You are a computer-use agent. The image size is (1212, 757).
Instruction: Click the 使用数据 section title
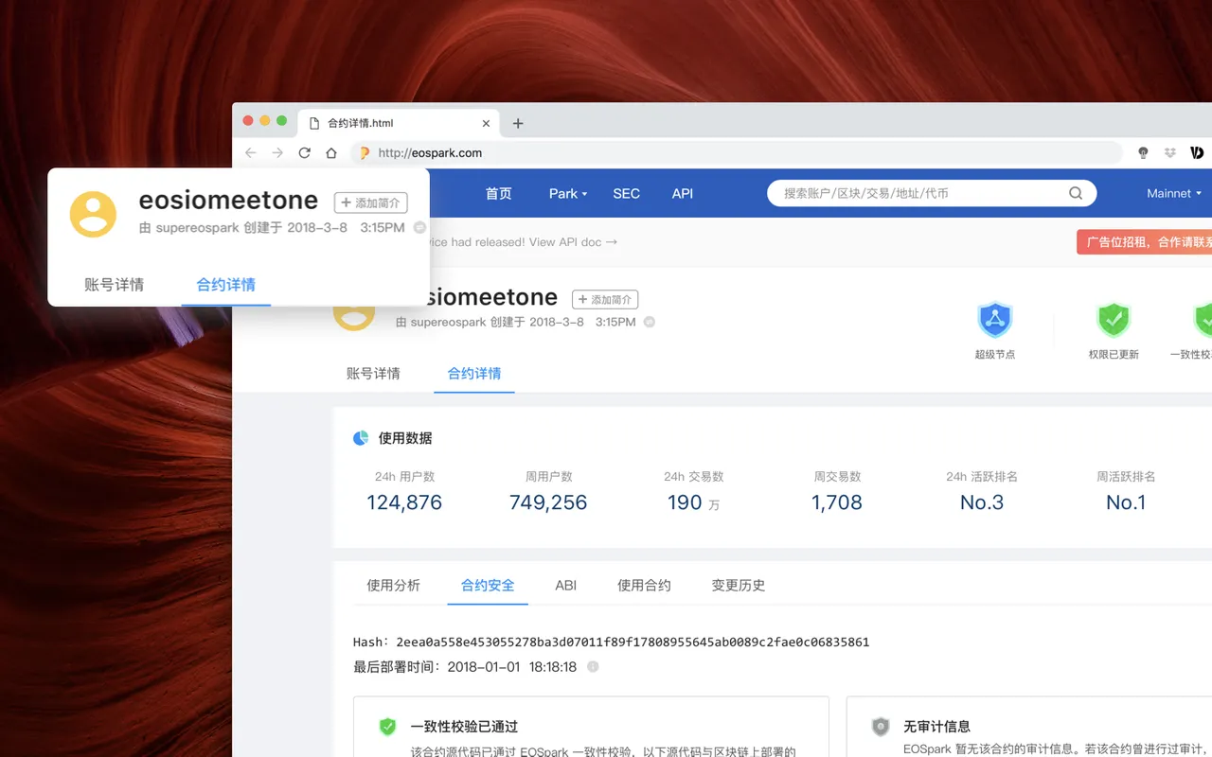(x=405, y=438)
